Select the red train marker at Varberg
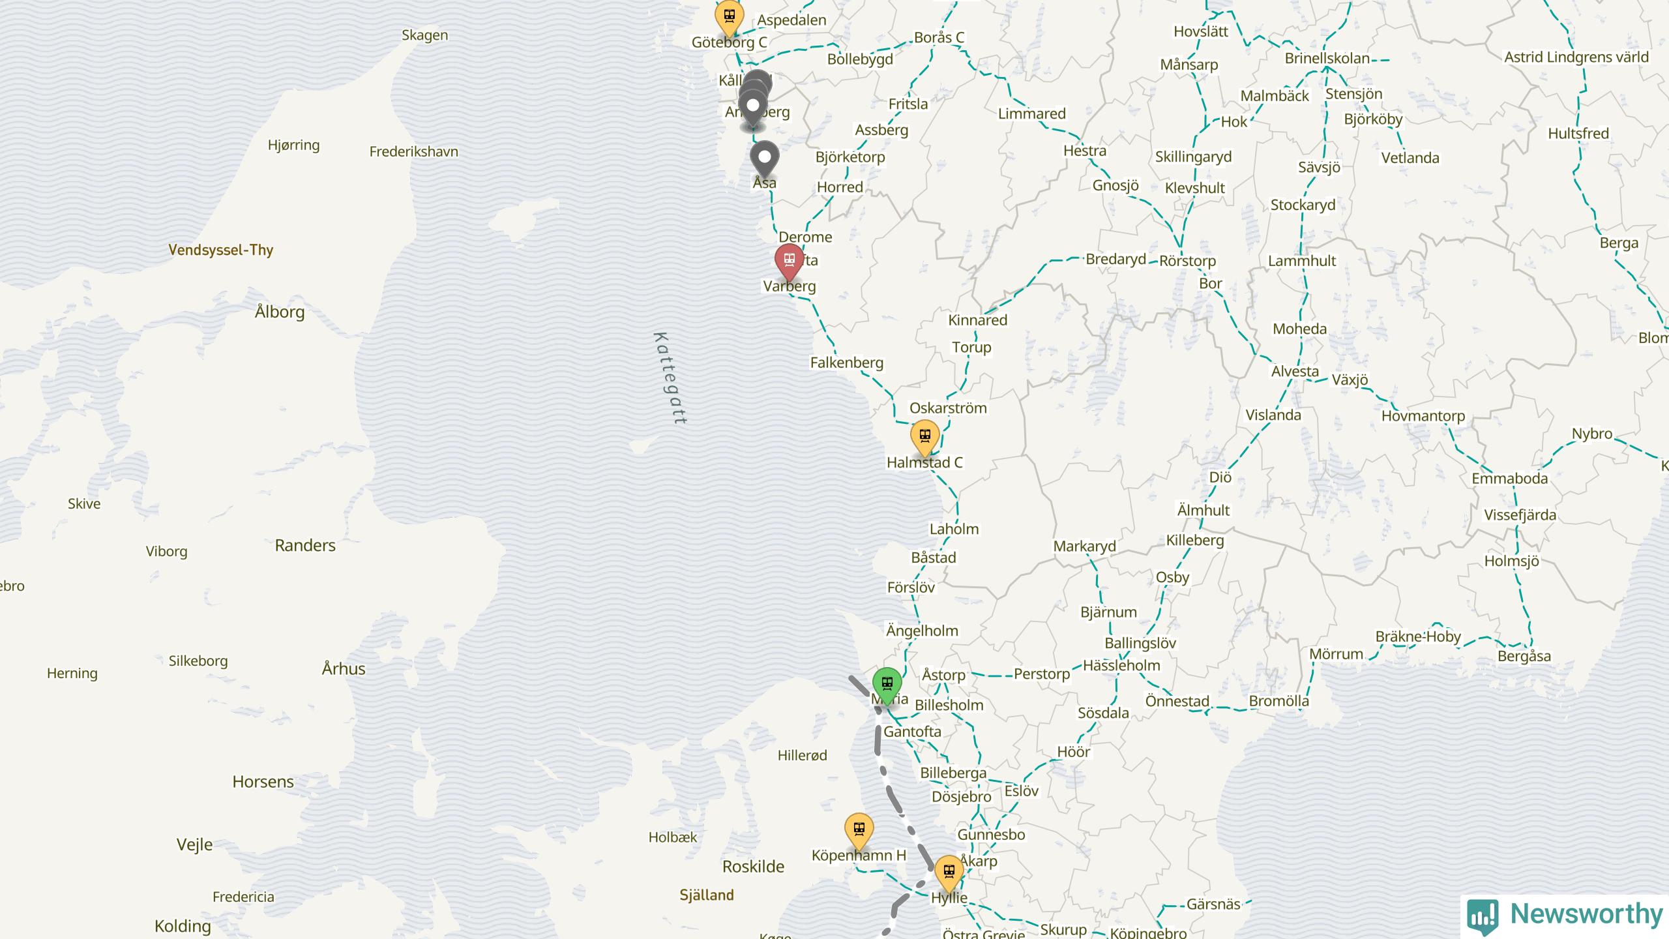Image resolution: width=1669 pixels, height=939 pixels. (789, 262)
